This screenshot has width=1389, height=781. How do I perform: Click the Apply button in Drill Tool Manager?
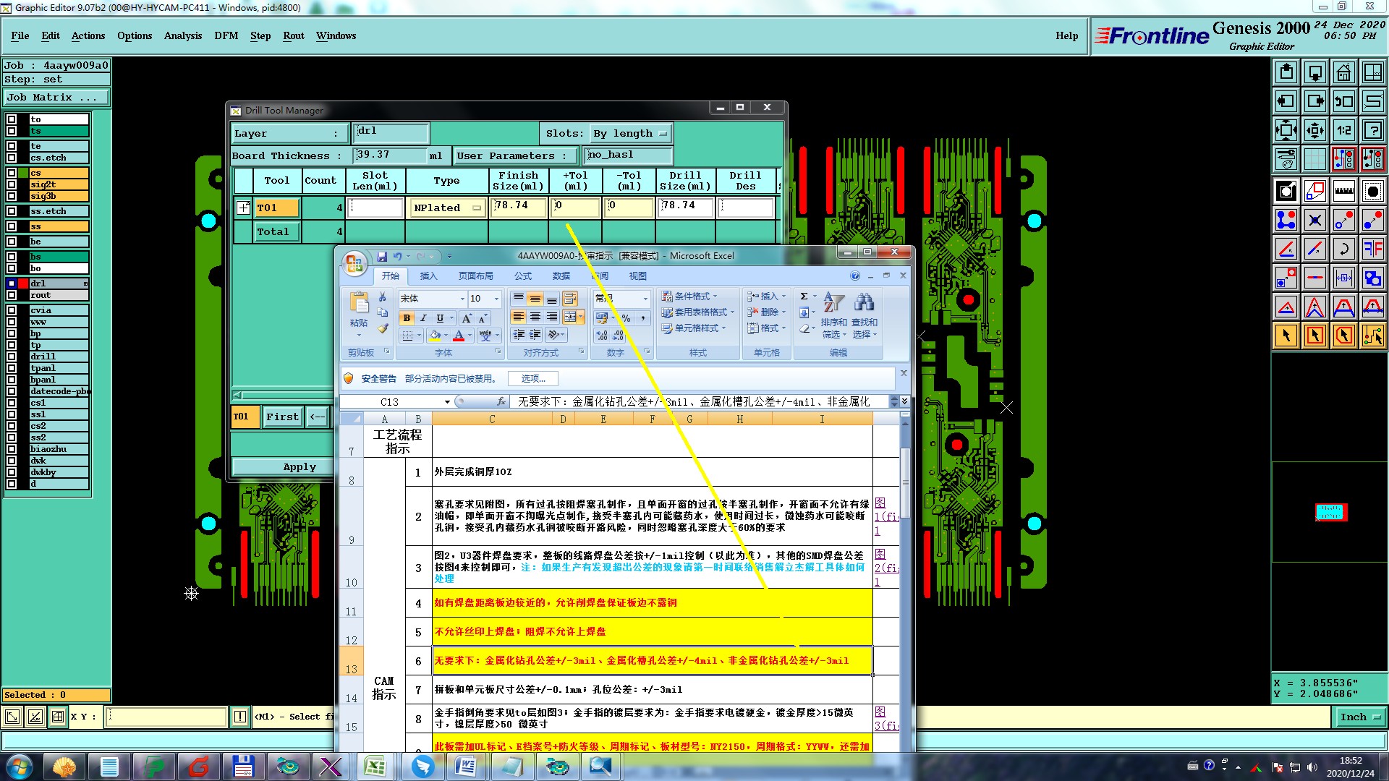299,467
